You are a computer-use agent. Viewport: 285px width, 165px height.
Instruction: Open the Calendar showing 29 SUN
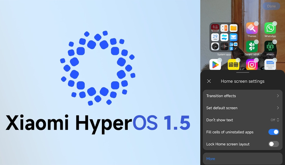[x=215, y=37]
